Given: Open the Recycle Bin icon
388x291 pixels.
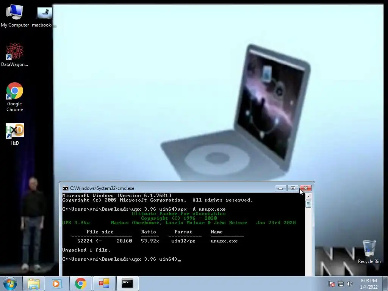Looking at the screenshot, I should pos(369,252).
